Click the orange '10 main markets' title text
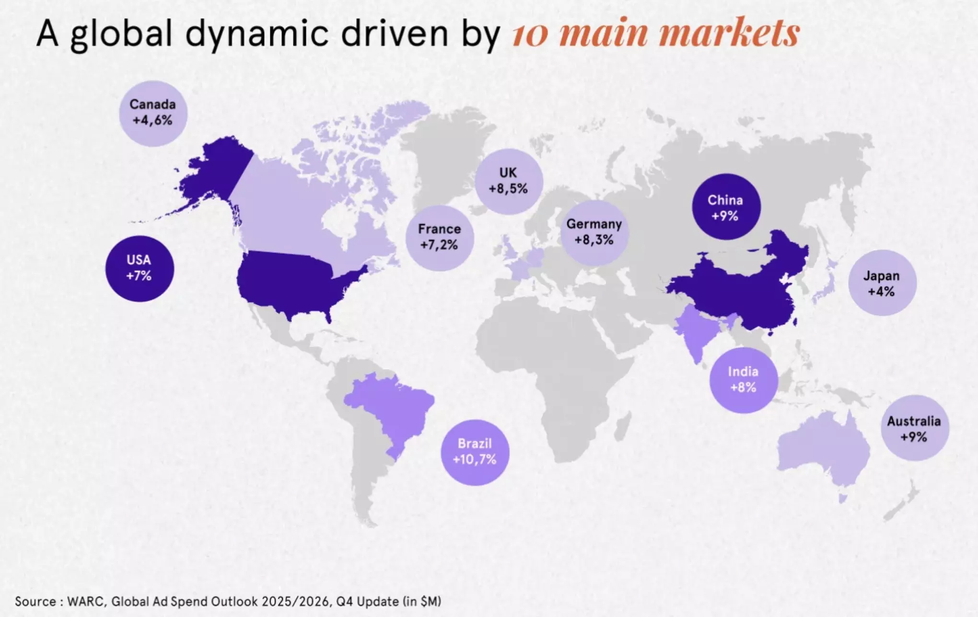Image resolution: width=978 pixels, height=617 pixels. click(x=655, y=34)
